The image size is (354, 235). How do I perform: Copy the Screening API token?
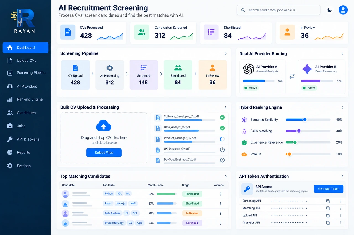[328, 201]
